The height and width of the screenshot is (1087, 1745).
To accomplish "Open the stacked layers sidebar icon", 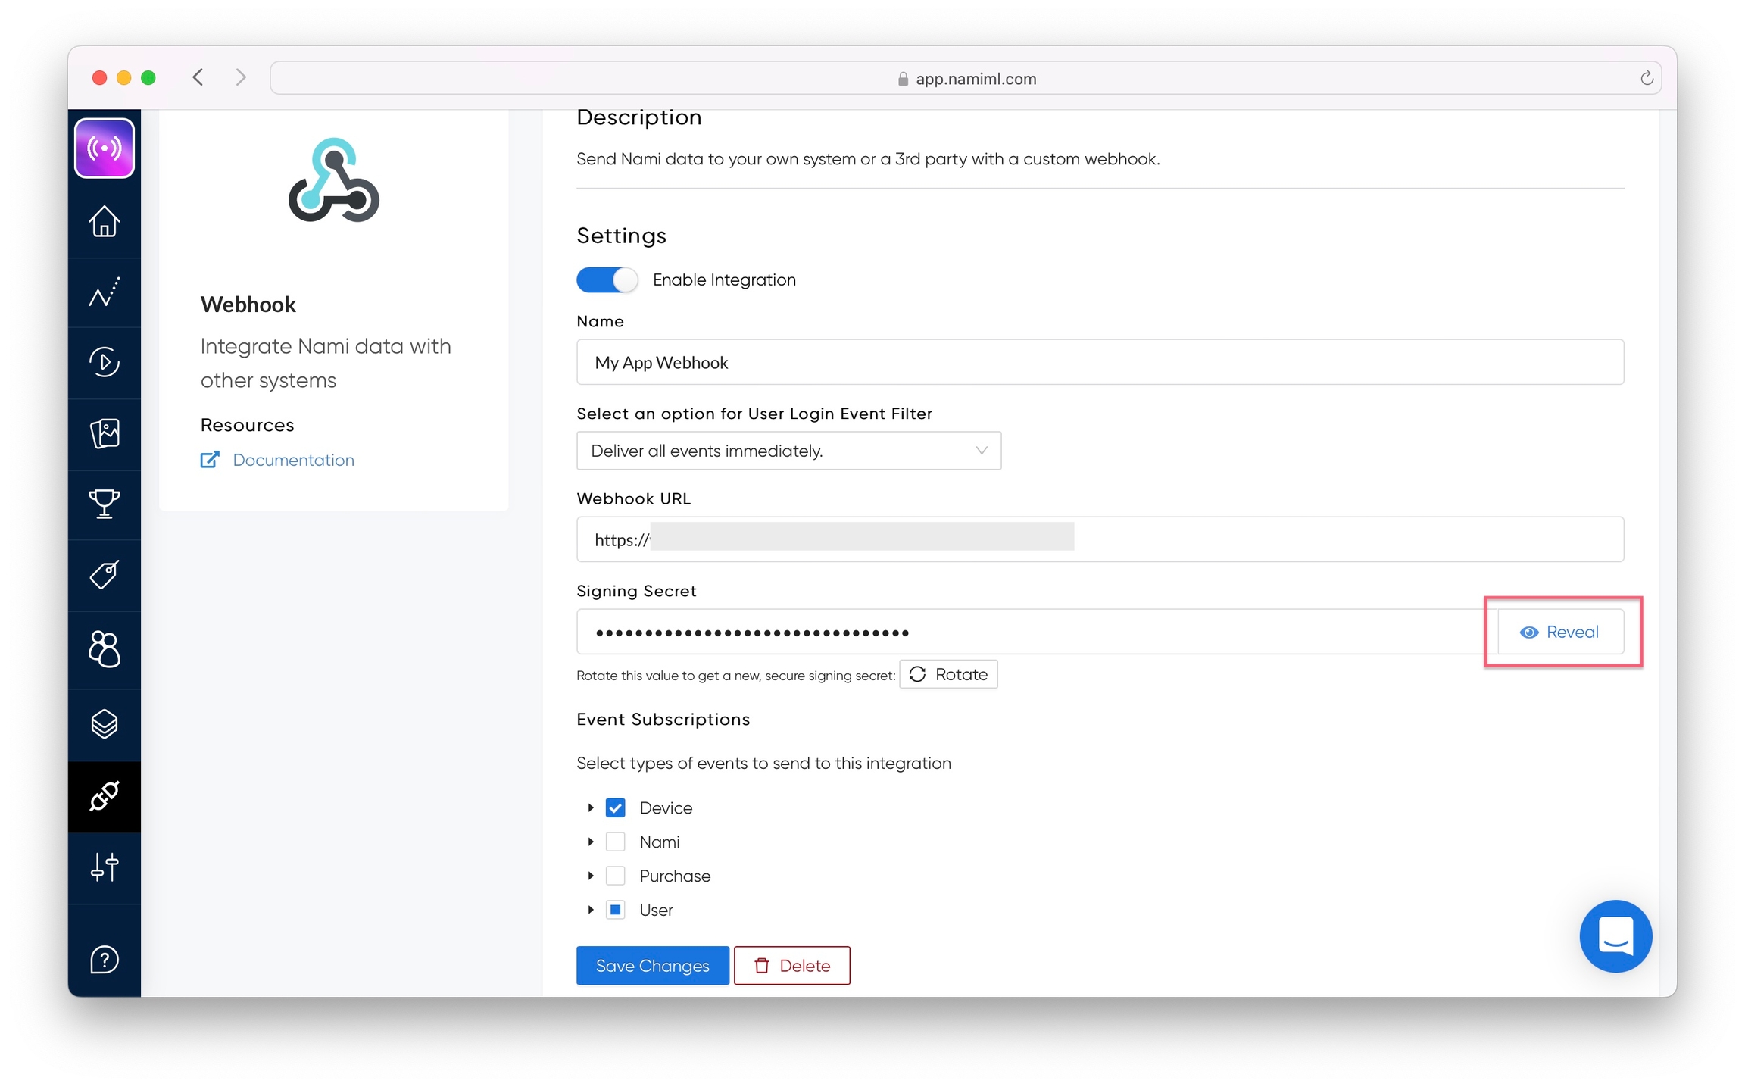I will 105,724.
